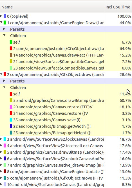Click magenta swatch beside Canvas.rotate entry
Screen dimensions: 132x188
point(11,107)
